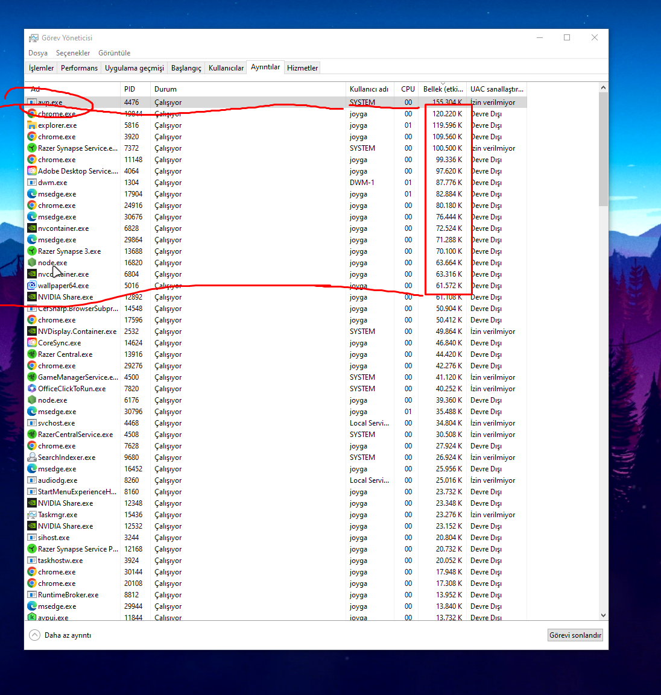Click the Görevi sonlandır button

point(575,635)
